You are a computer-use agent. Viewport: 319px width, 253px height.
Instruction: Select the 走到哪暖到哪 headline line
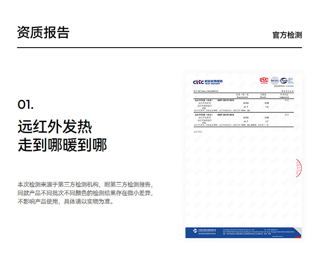62,145
